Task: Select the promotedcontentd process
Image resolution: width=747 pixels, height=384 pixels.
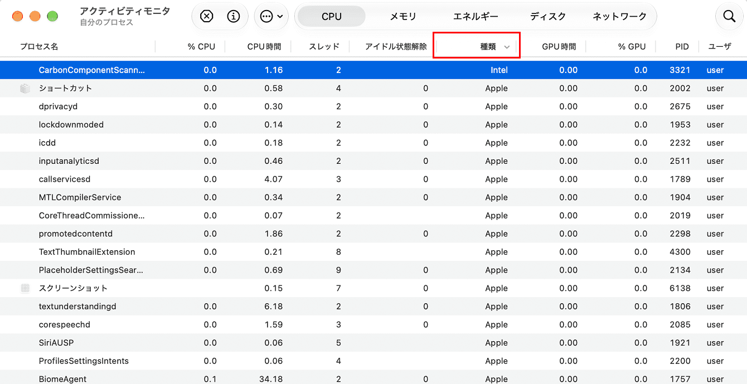Action: pos(373,234)
